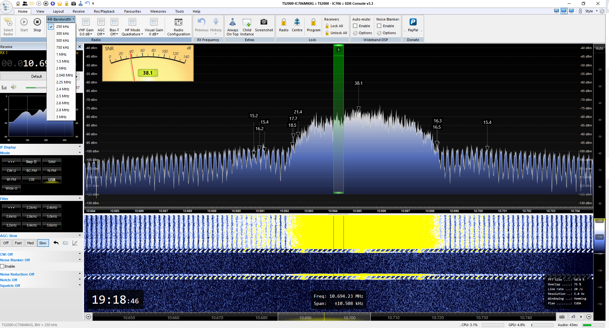Adjust the volume slider
Viewport: 609px width, 328px height.
(35, 88)
